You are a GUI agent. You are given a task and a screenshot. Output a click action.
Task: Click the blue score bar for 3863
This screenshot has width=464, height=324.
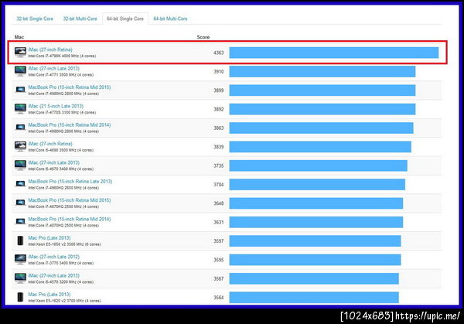[322, 128]
